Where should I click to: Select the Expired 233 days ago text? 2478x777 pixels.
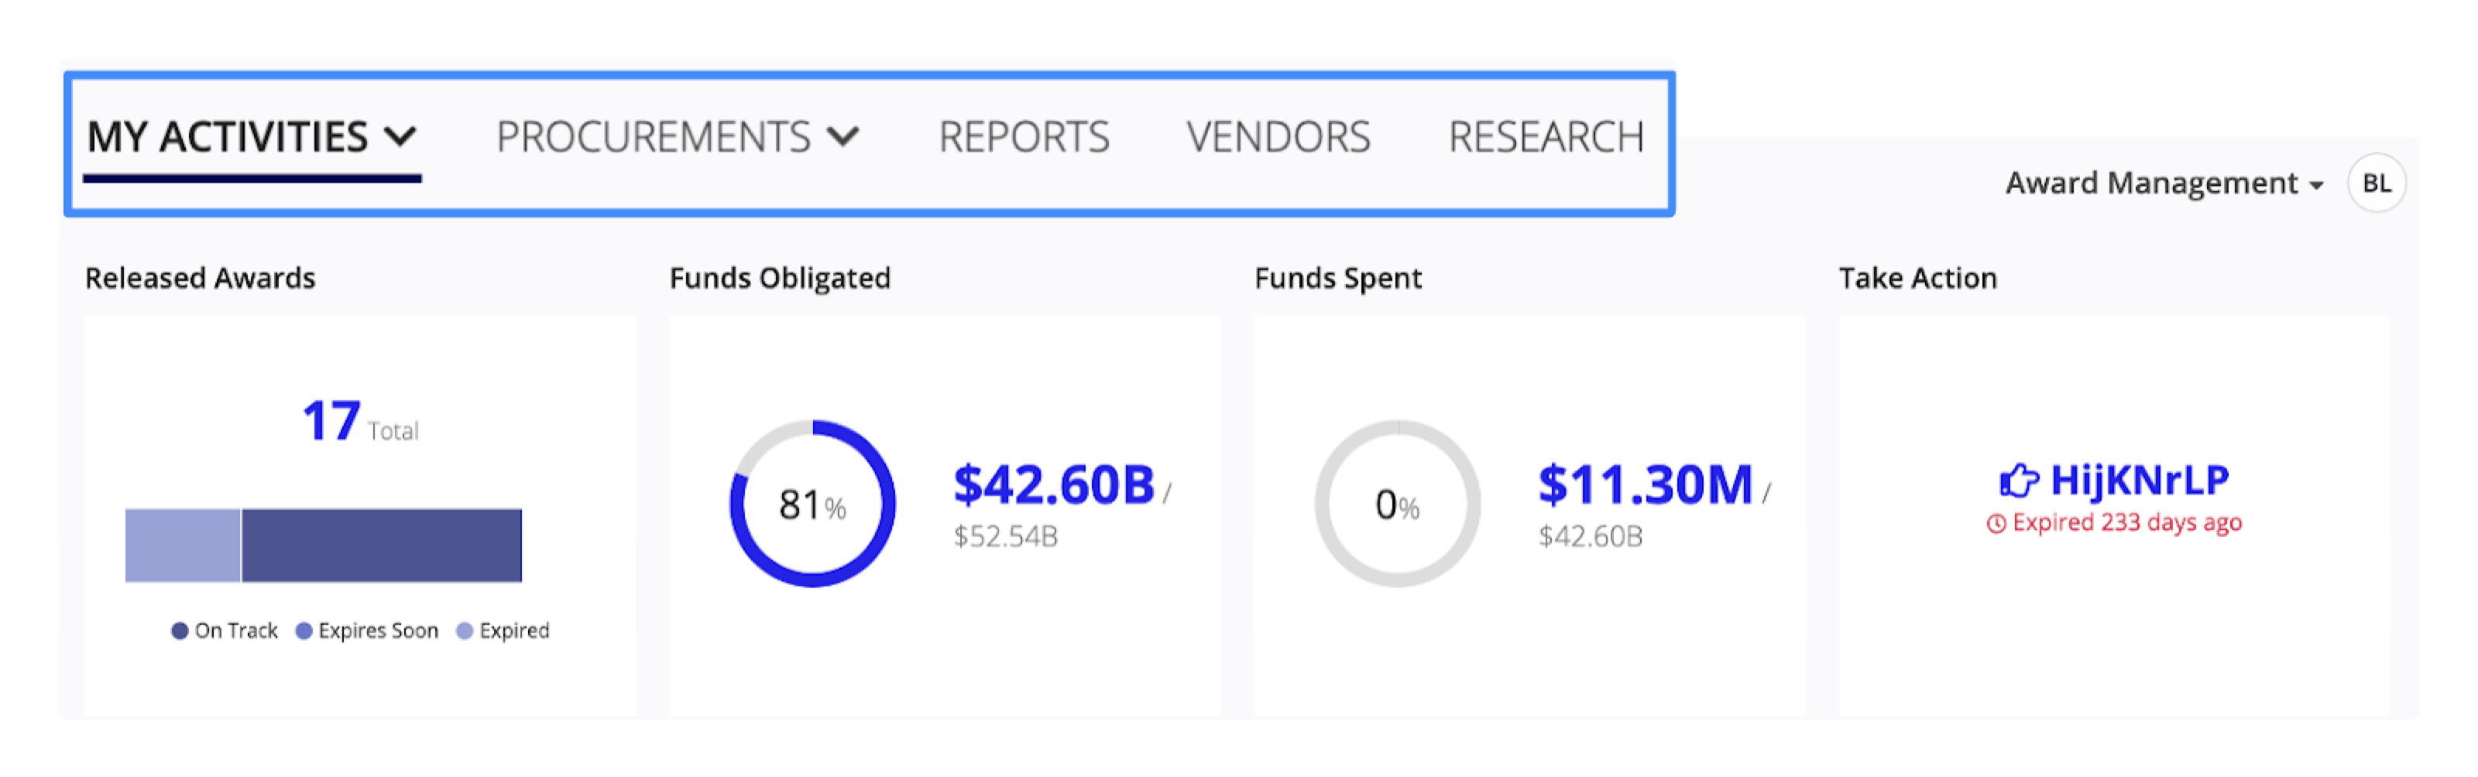(2127, 523)
